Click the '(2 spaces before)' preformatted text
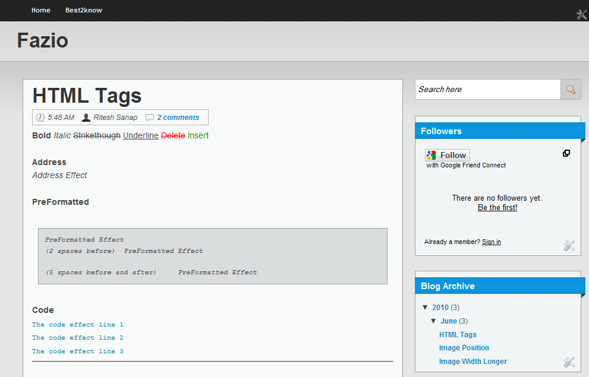This screenshot has height=377, width=589. pyautogui.click(x=80, y=251)
